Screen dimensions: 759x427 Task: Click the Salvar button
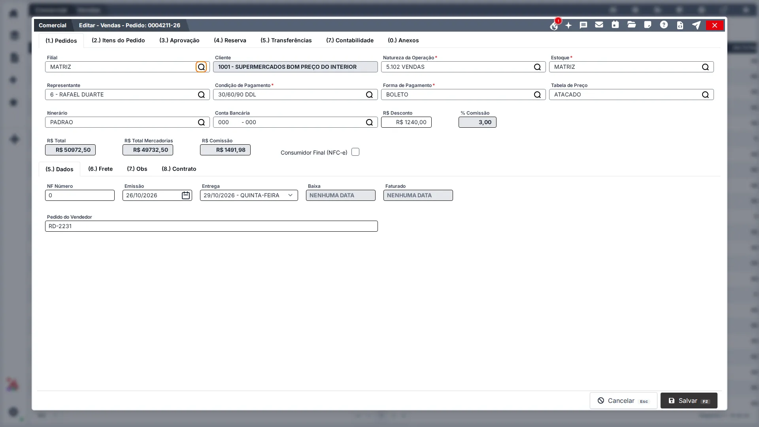pyautogui.click(x=689, y=401)
